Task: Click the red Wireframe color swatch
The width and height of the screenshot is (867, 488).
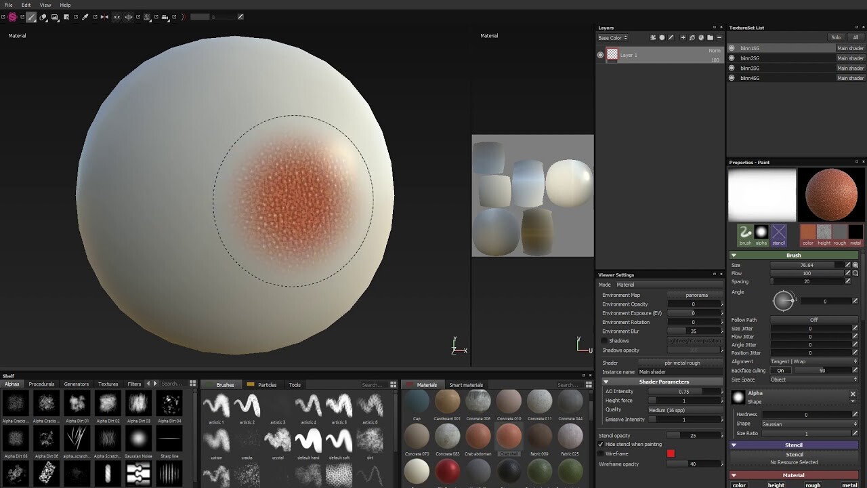Action: [x=671, y=453]
